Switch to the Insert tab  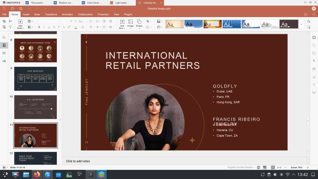[x=26, y=14]
